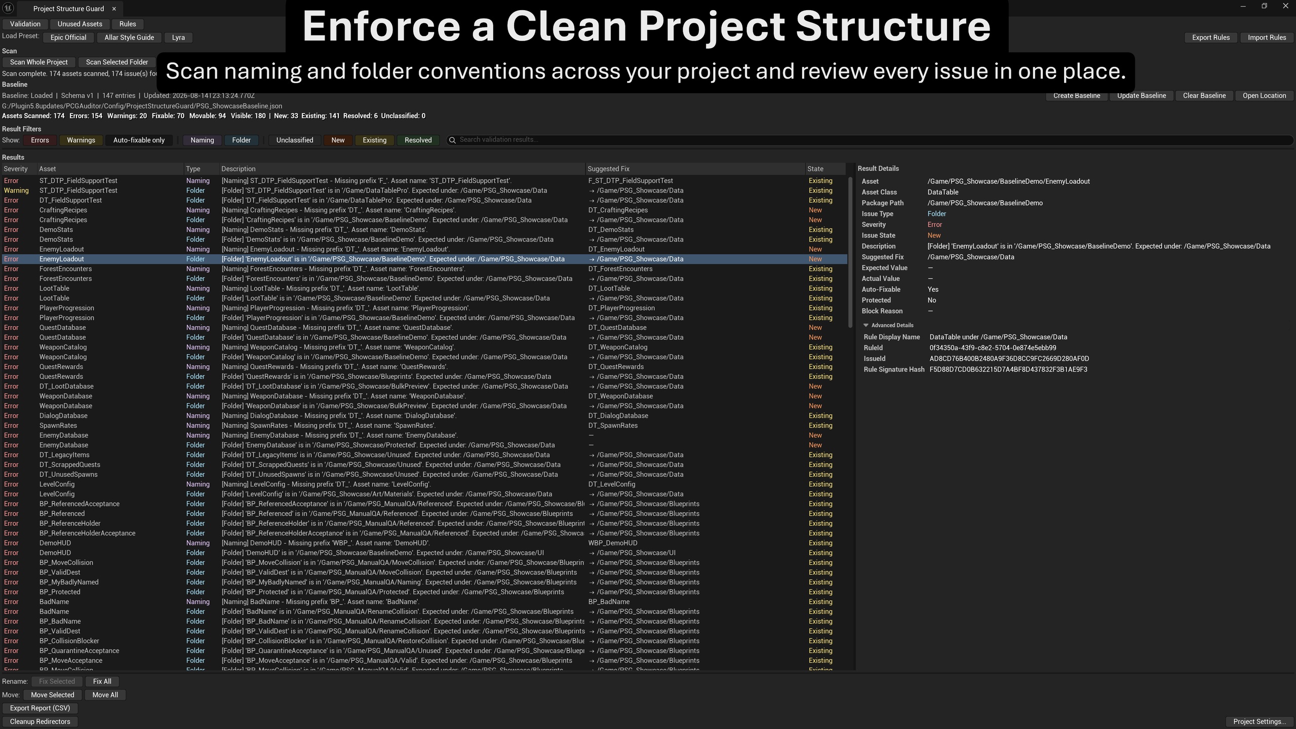The image size is (1296, 729).
Task: Close the Project Structure Guard tab
Action: (114, 9)
